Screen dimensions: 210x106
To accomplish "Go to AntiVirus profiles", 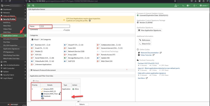I will [x=7, y=23].
